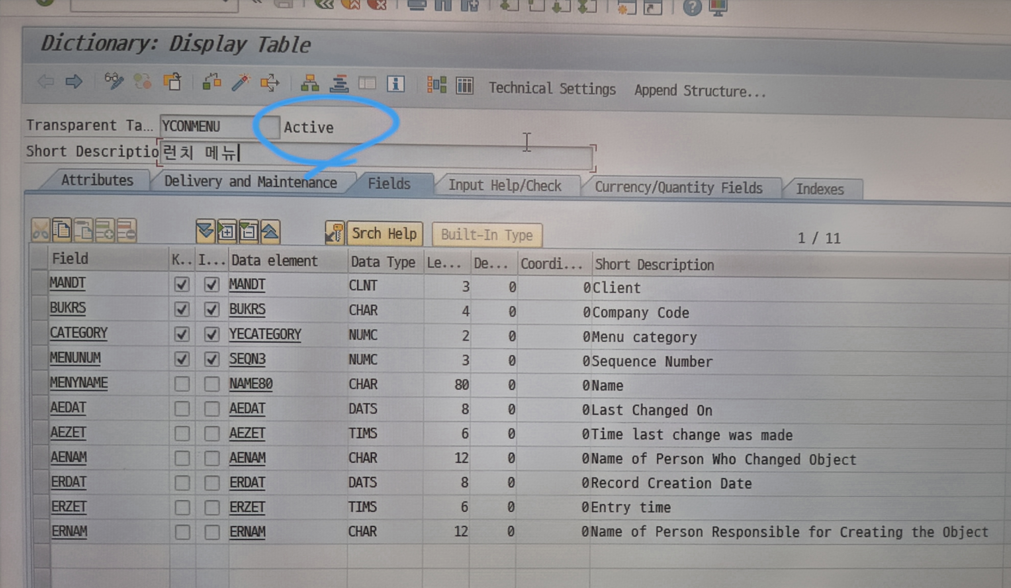Click the Active/Inactive switch icon
The image size is (1011, 588).
pos(142,81)
